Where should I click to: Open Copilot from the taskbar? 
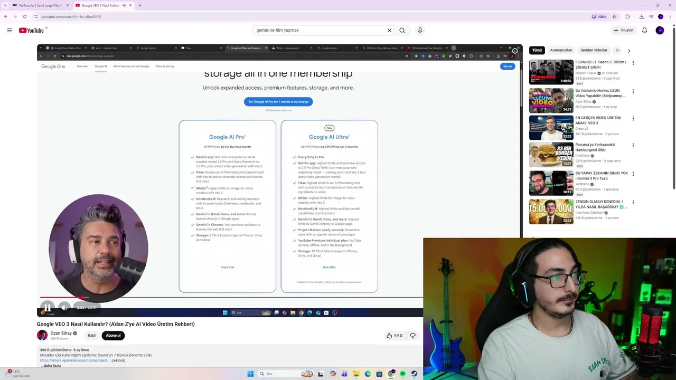pos(333,374)
